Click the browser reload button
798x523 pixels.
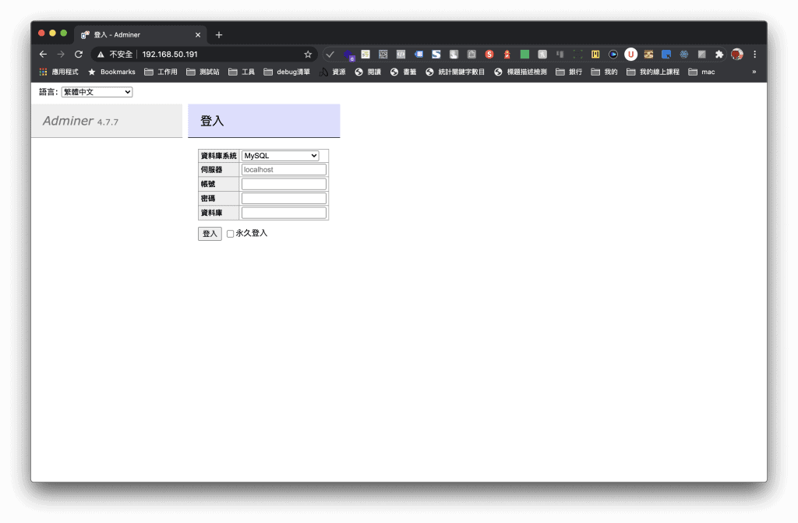(78, 55)
